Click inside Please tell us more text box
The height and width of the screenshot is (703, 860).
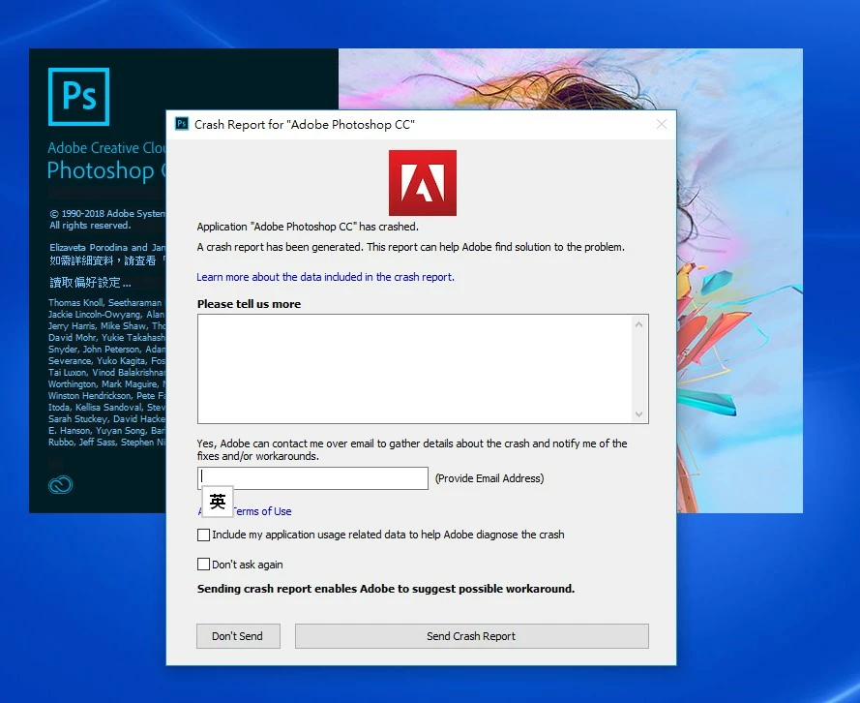(415, 369)
